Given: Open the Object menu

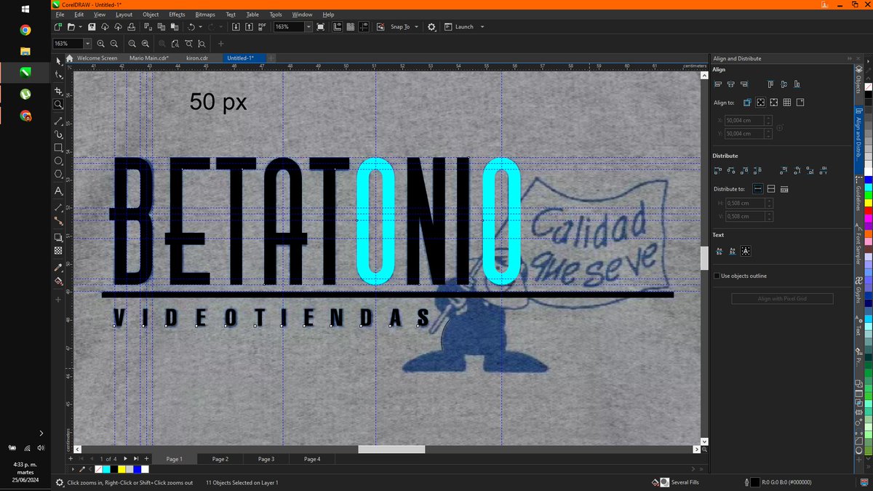Looking at the screenshot, I should click(x=151, y=15).
